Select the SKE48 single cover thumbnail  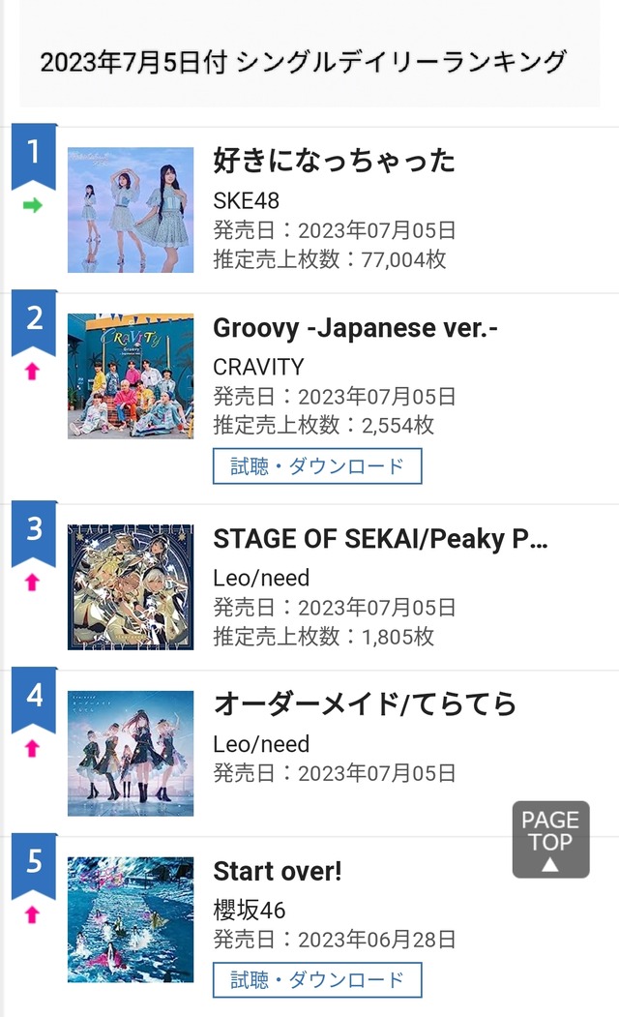click(131, 210)
